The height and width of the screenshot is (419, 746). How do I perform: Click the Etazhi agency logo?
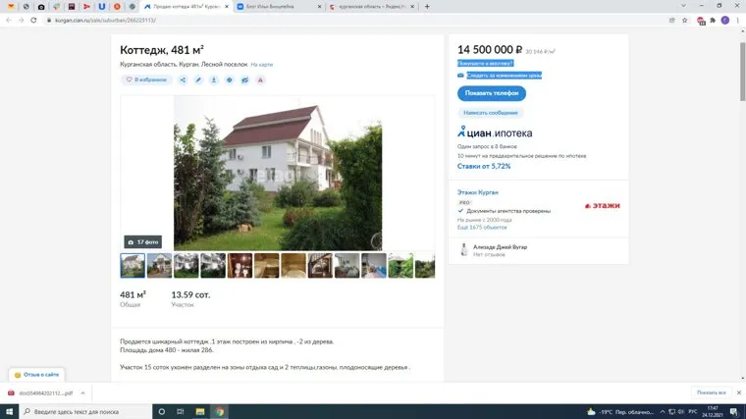[x=602, y=206]
